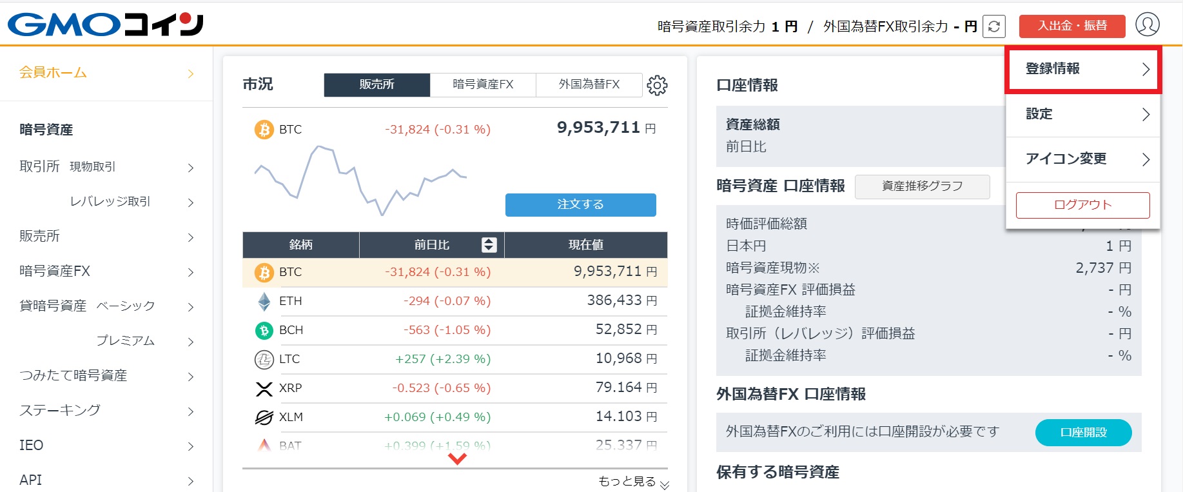Open the 資産推移グラフ button
This screenshot has height=492, width=1183.
coord(923,186)
